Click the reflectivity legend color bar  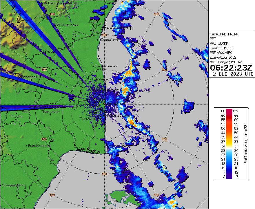(229, 144)
